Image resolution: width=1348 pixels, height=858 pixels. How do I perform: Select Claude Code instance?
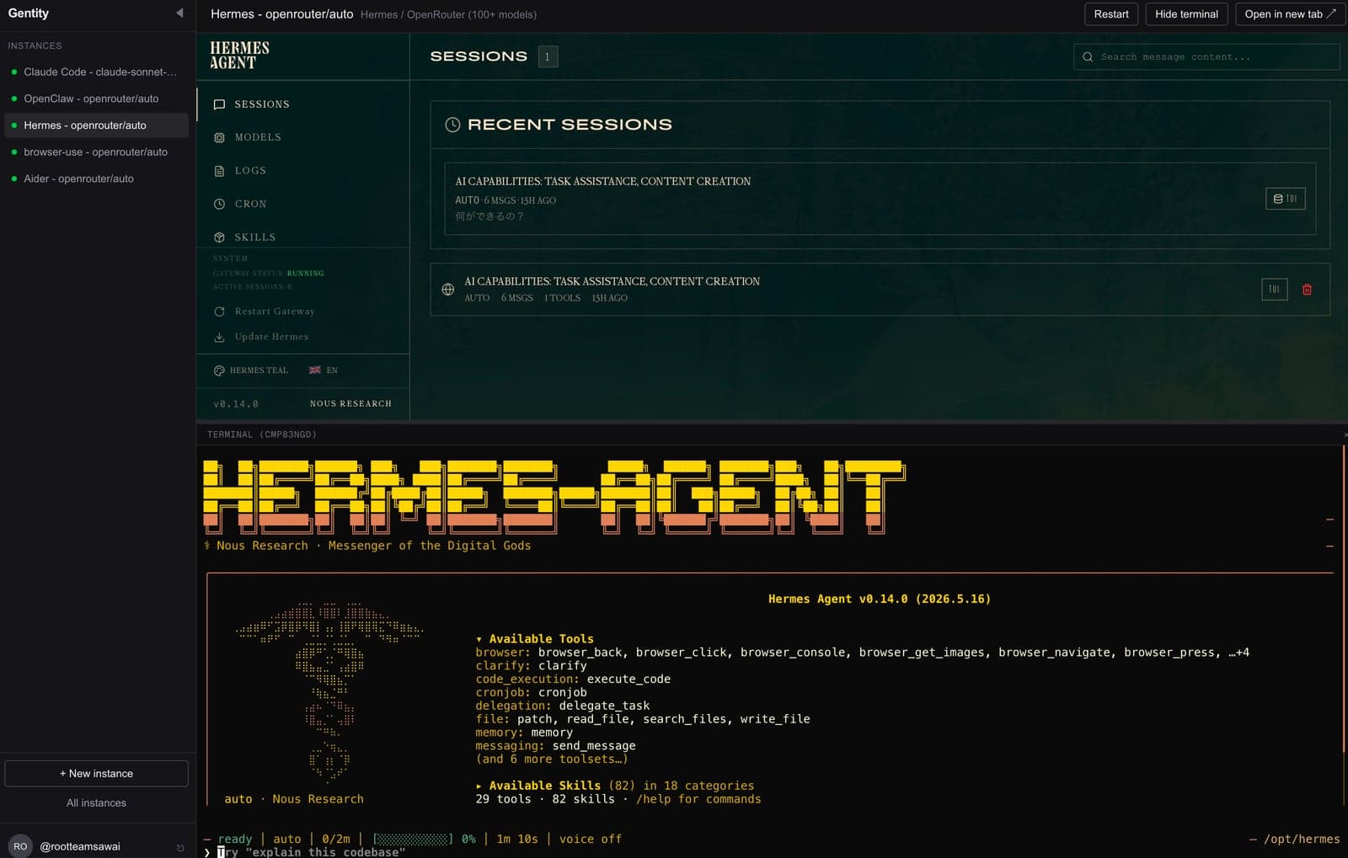pyautogui.click(x=97, y=72)
